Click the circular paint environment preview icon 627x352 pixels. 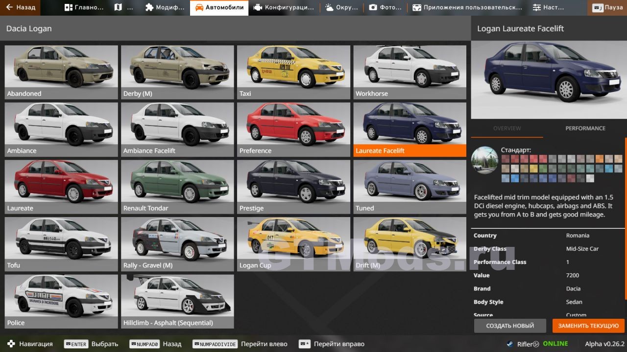[484, 160]
